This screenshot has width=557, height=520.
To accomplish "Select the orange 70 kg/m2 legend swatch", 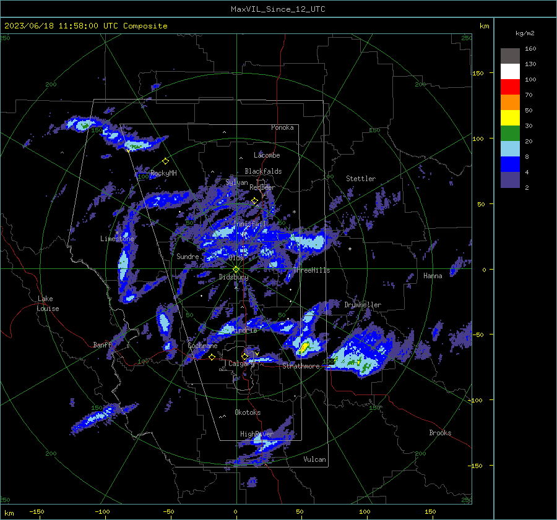I will click(x=510, y=103).
